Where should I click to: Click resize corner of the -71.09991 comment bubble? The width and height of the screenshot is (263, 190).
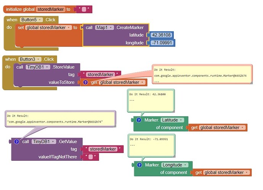[x=174, y=156]
